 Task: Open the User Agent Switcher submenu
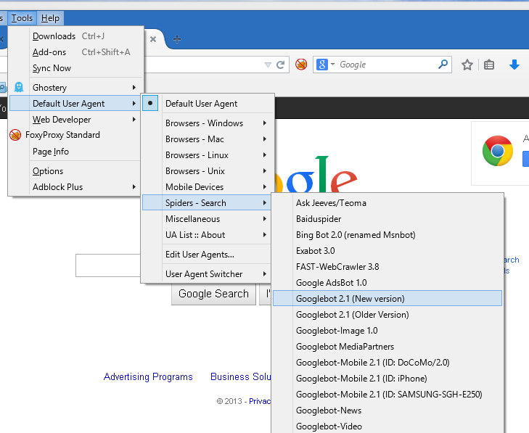pyautogui.click(x=207, y=274)
